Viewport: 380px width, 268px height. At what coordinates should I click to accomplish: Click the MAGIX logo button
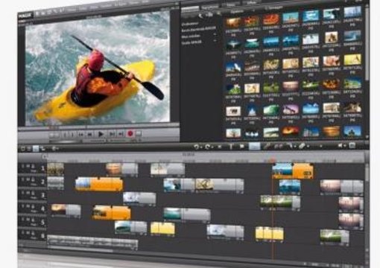25,16
